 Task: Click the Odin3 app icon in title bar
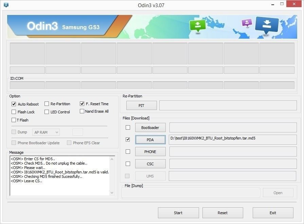coord(6,5)
